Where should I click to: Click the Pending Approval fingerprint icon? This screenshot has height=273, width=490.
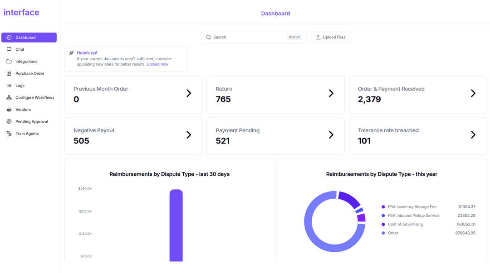coord(9,122)
